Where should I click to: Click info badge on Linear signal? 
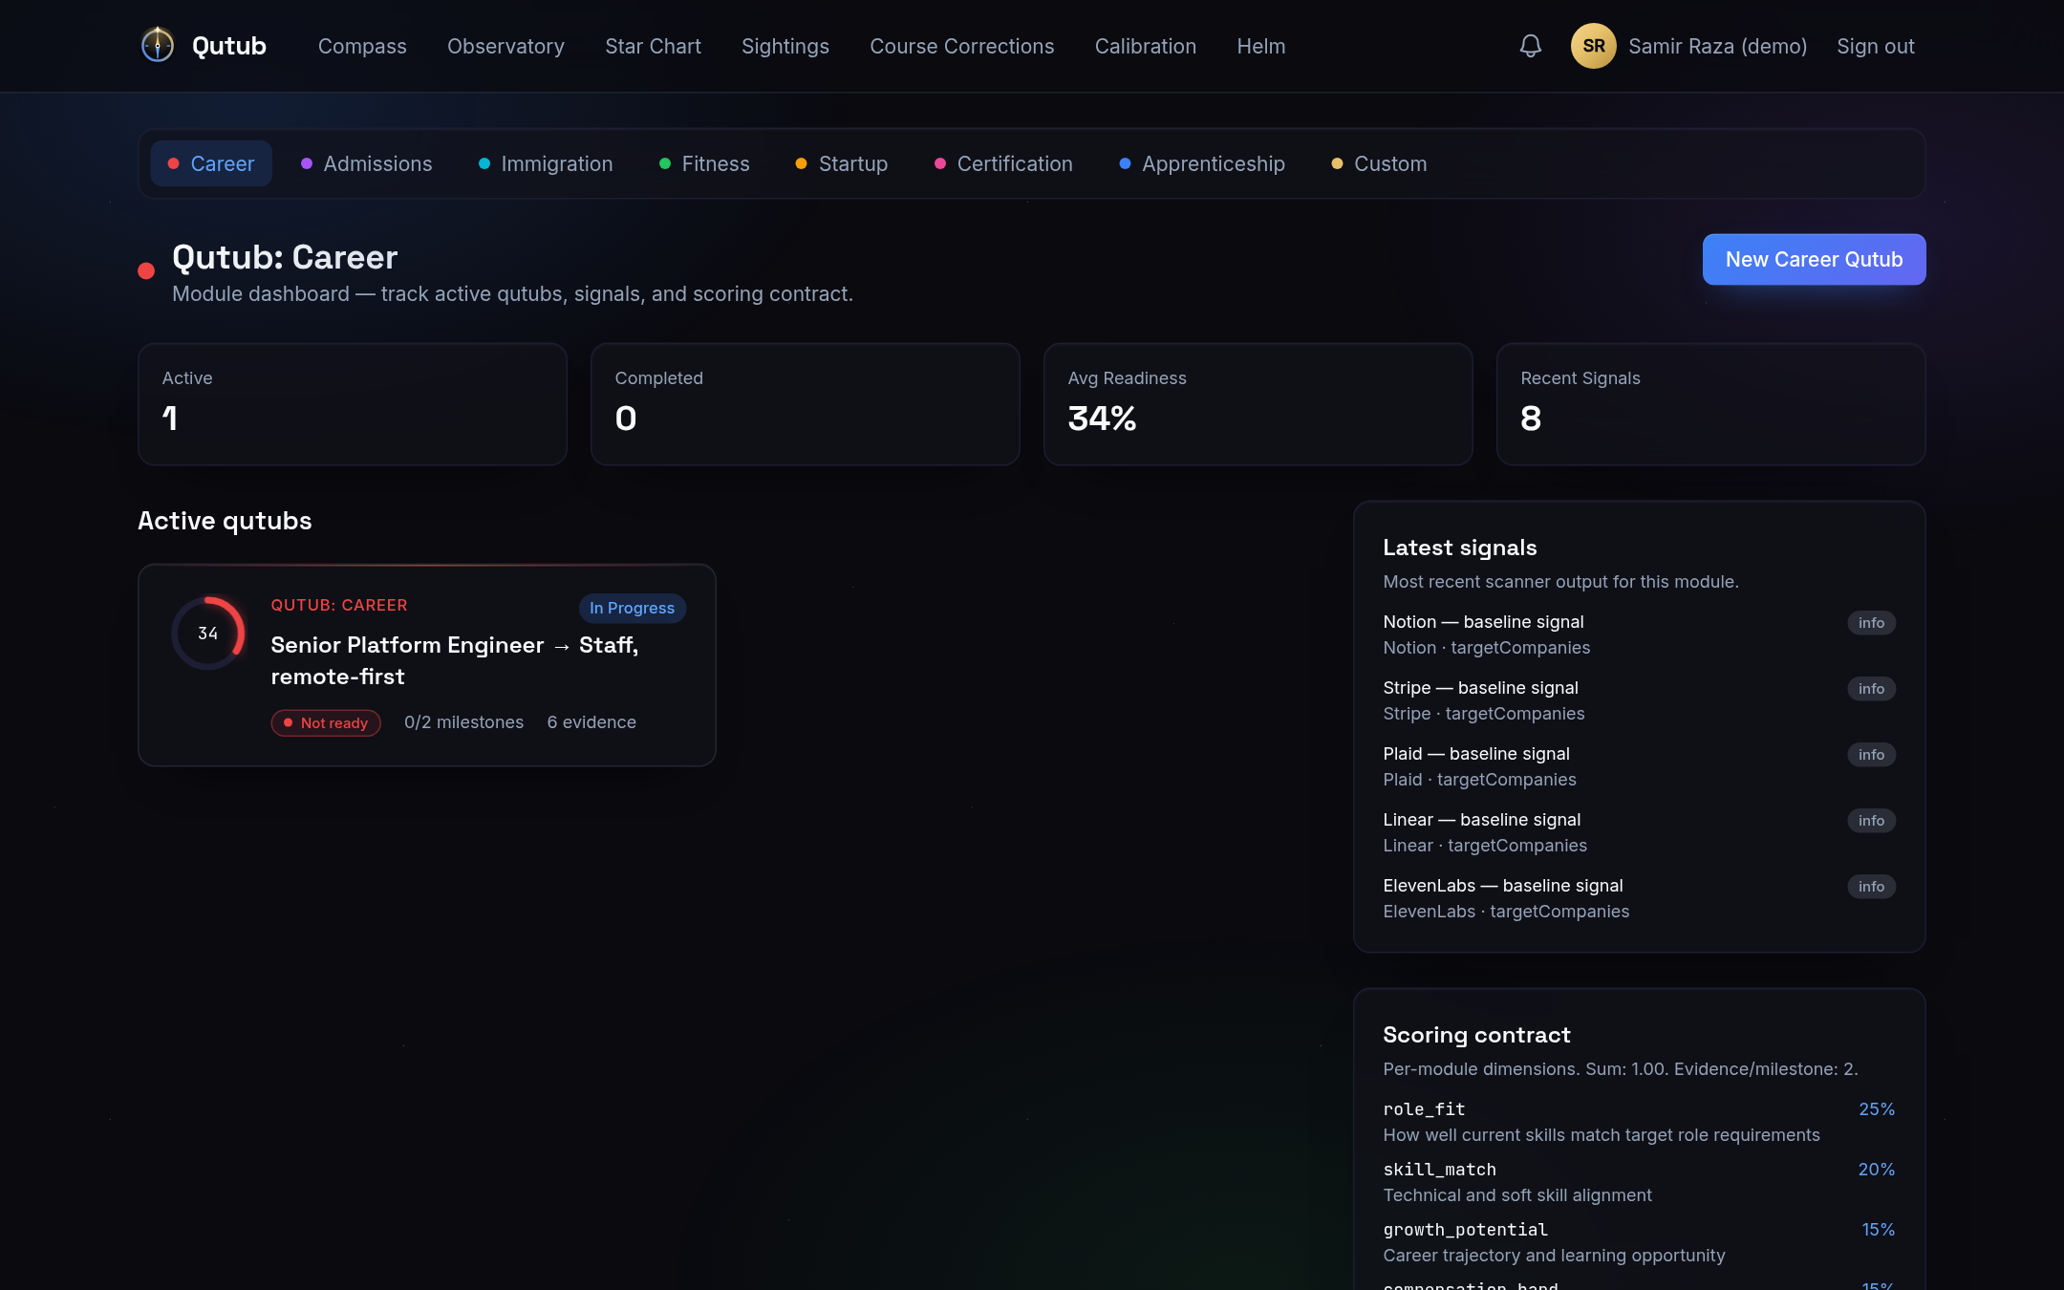tap(1871, 820)
